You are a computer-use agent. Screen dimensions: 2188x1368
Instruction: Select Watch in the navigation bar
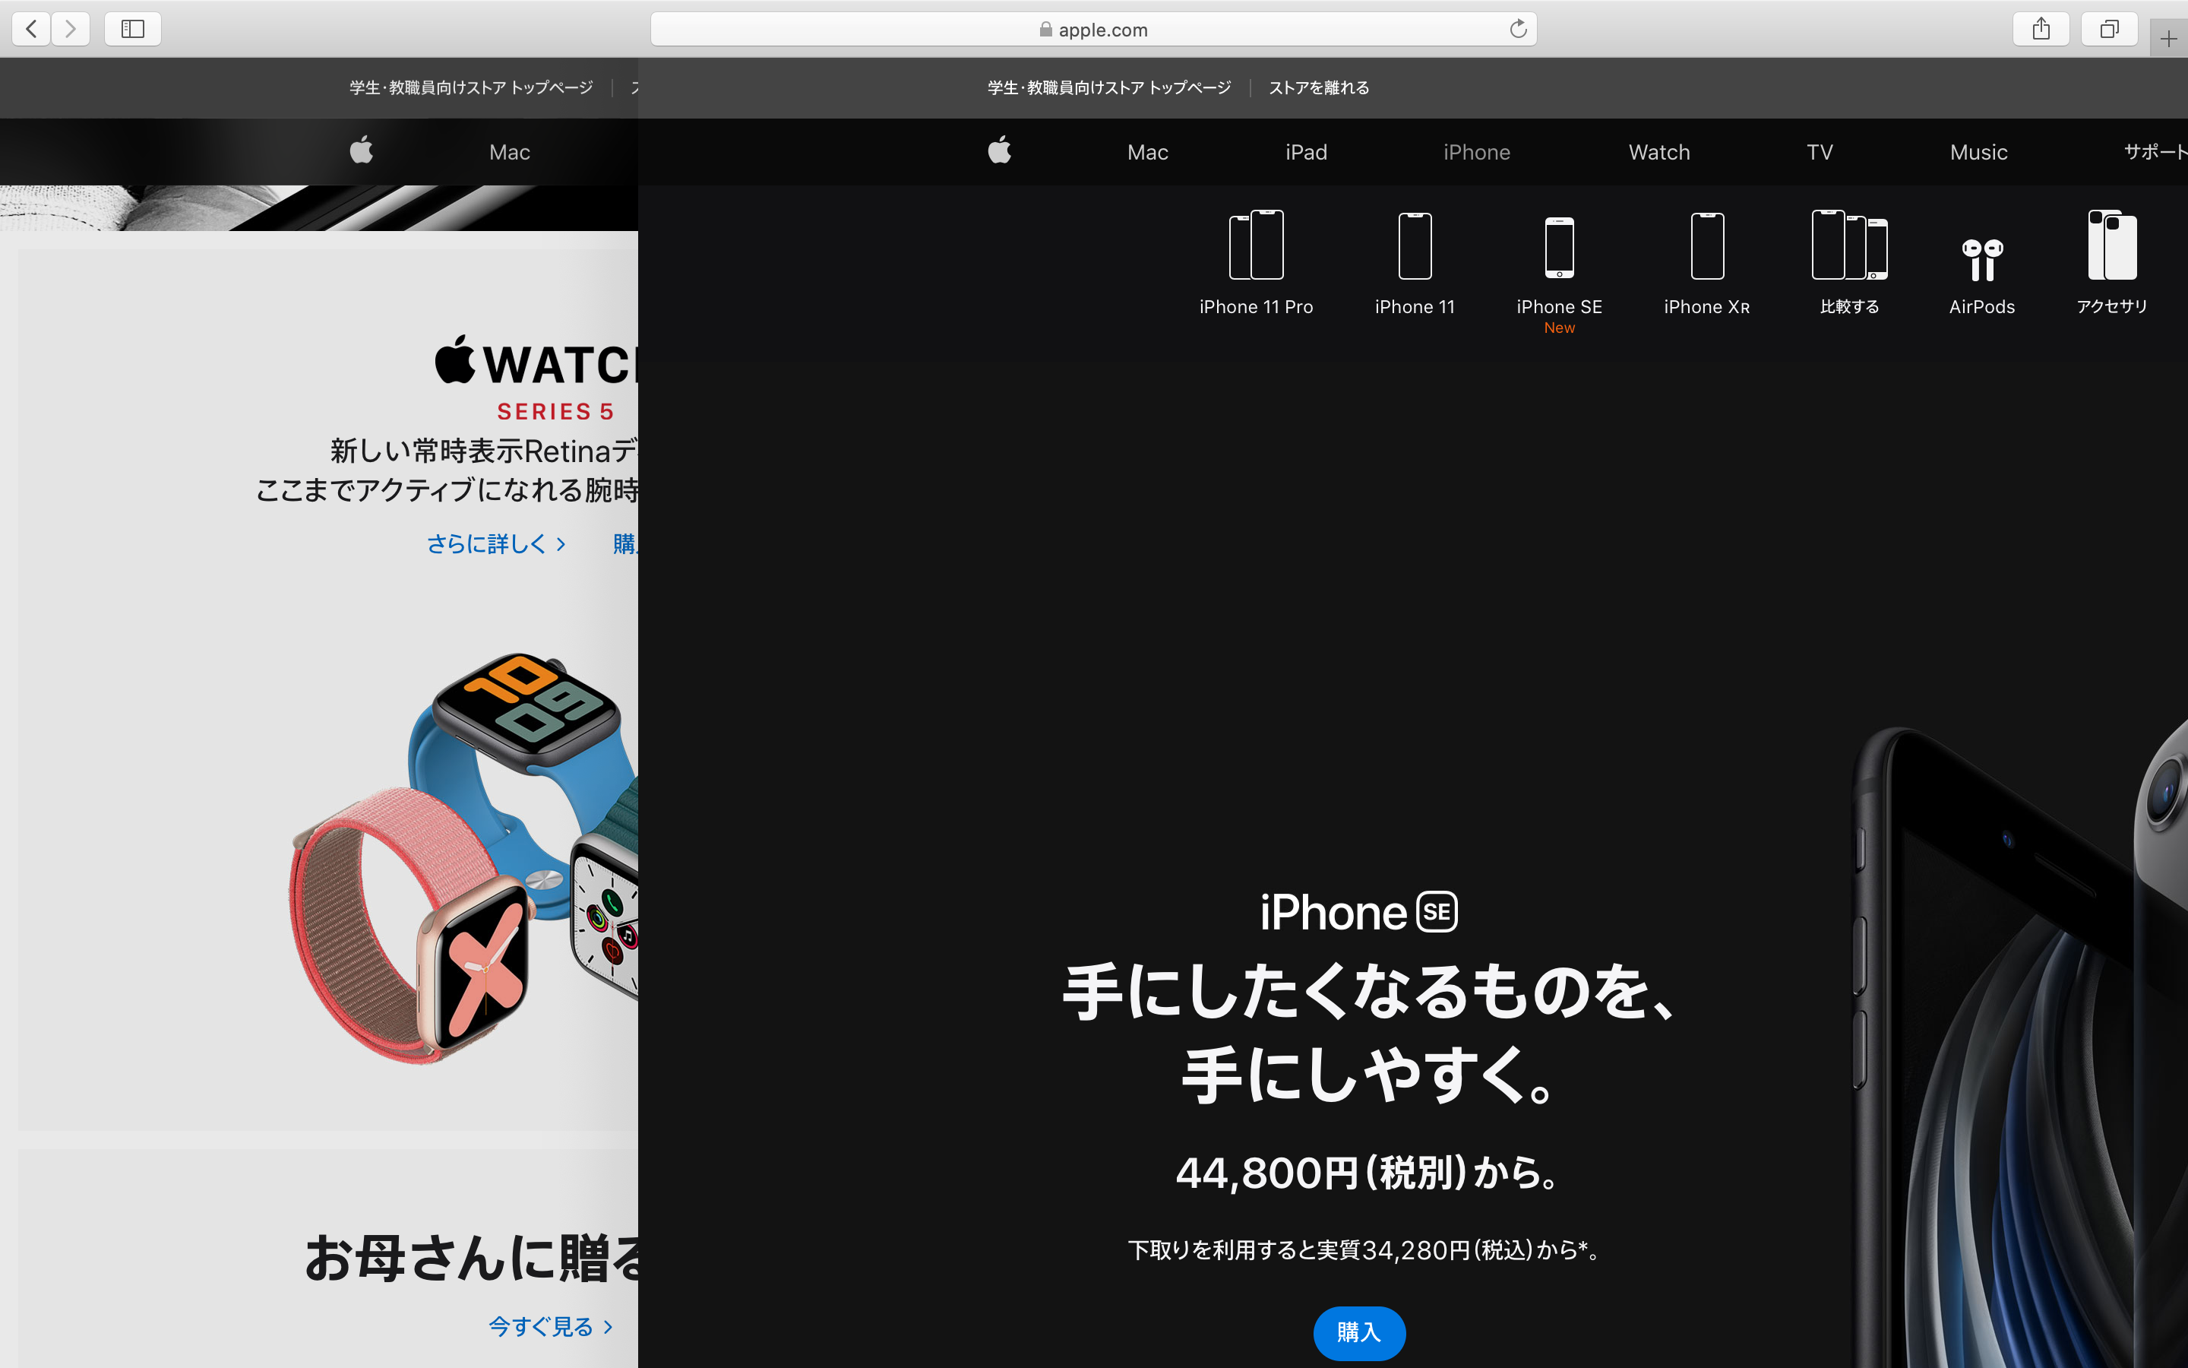tap(1659, 152)
